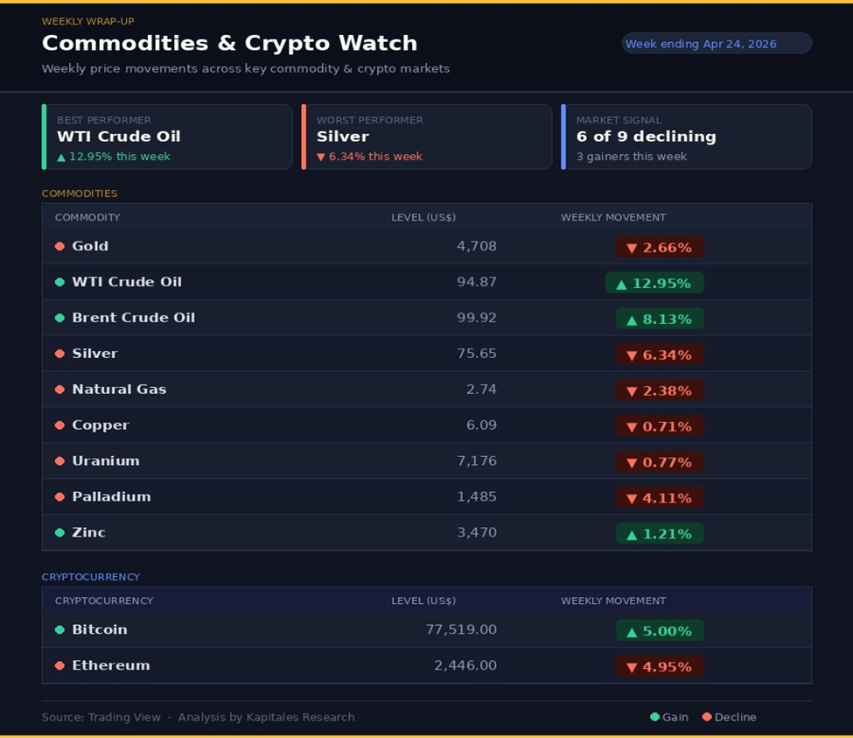The height and width of the screenshot is (738, 853).
Task: Click the Source: Trading View footer text
Action: click(x=101, y=717)
